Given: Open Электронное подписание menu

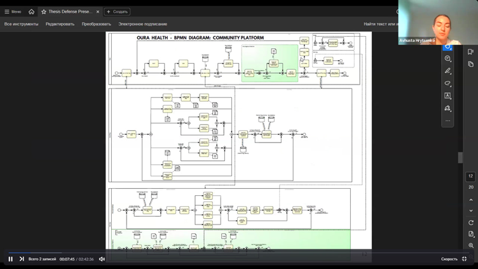Looking at the screenshot, I should 142,24.
